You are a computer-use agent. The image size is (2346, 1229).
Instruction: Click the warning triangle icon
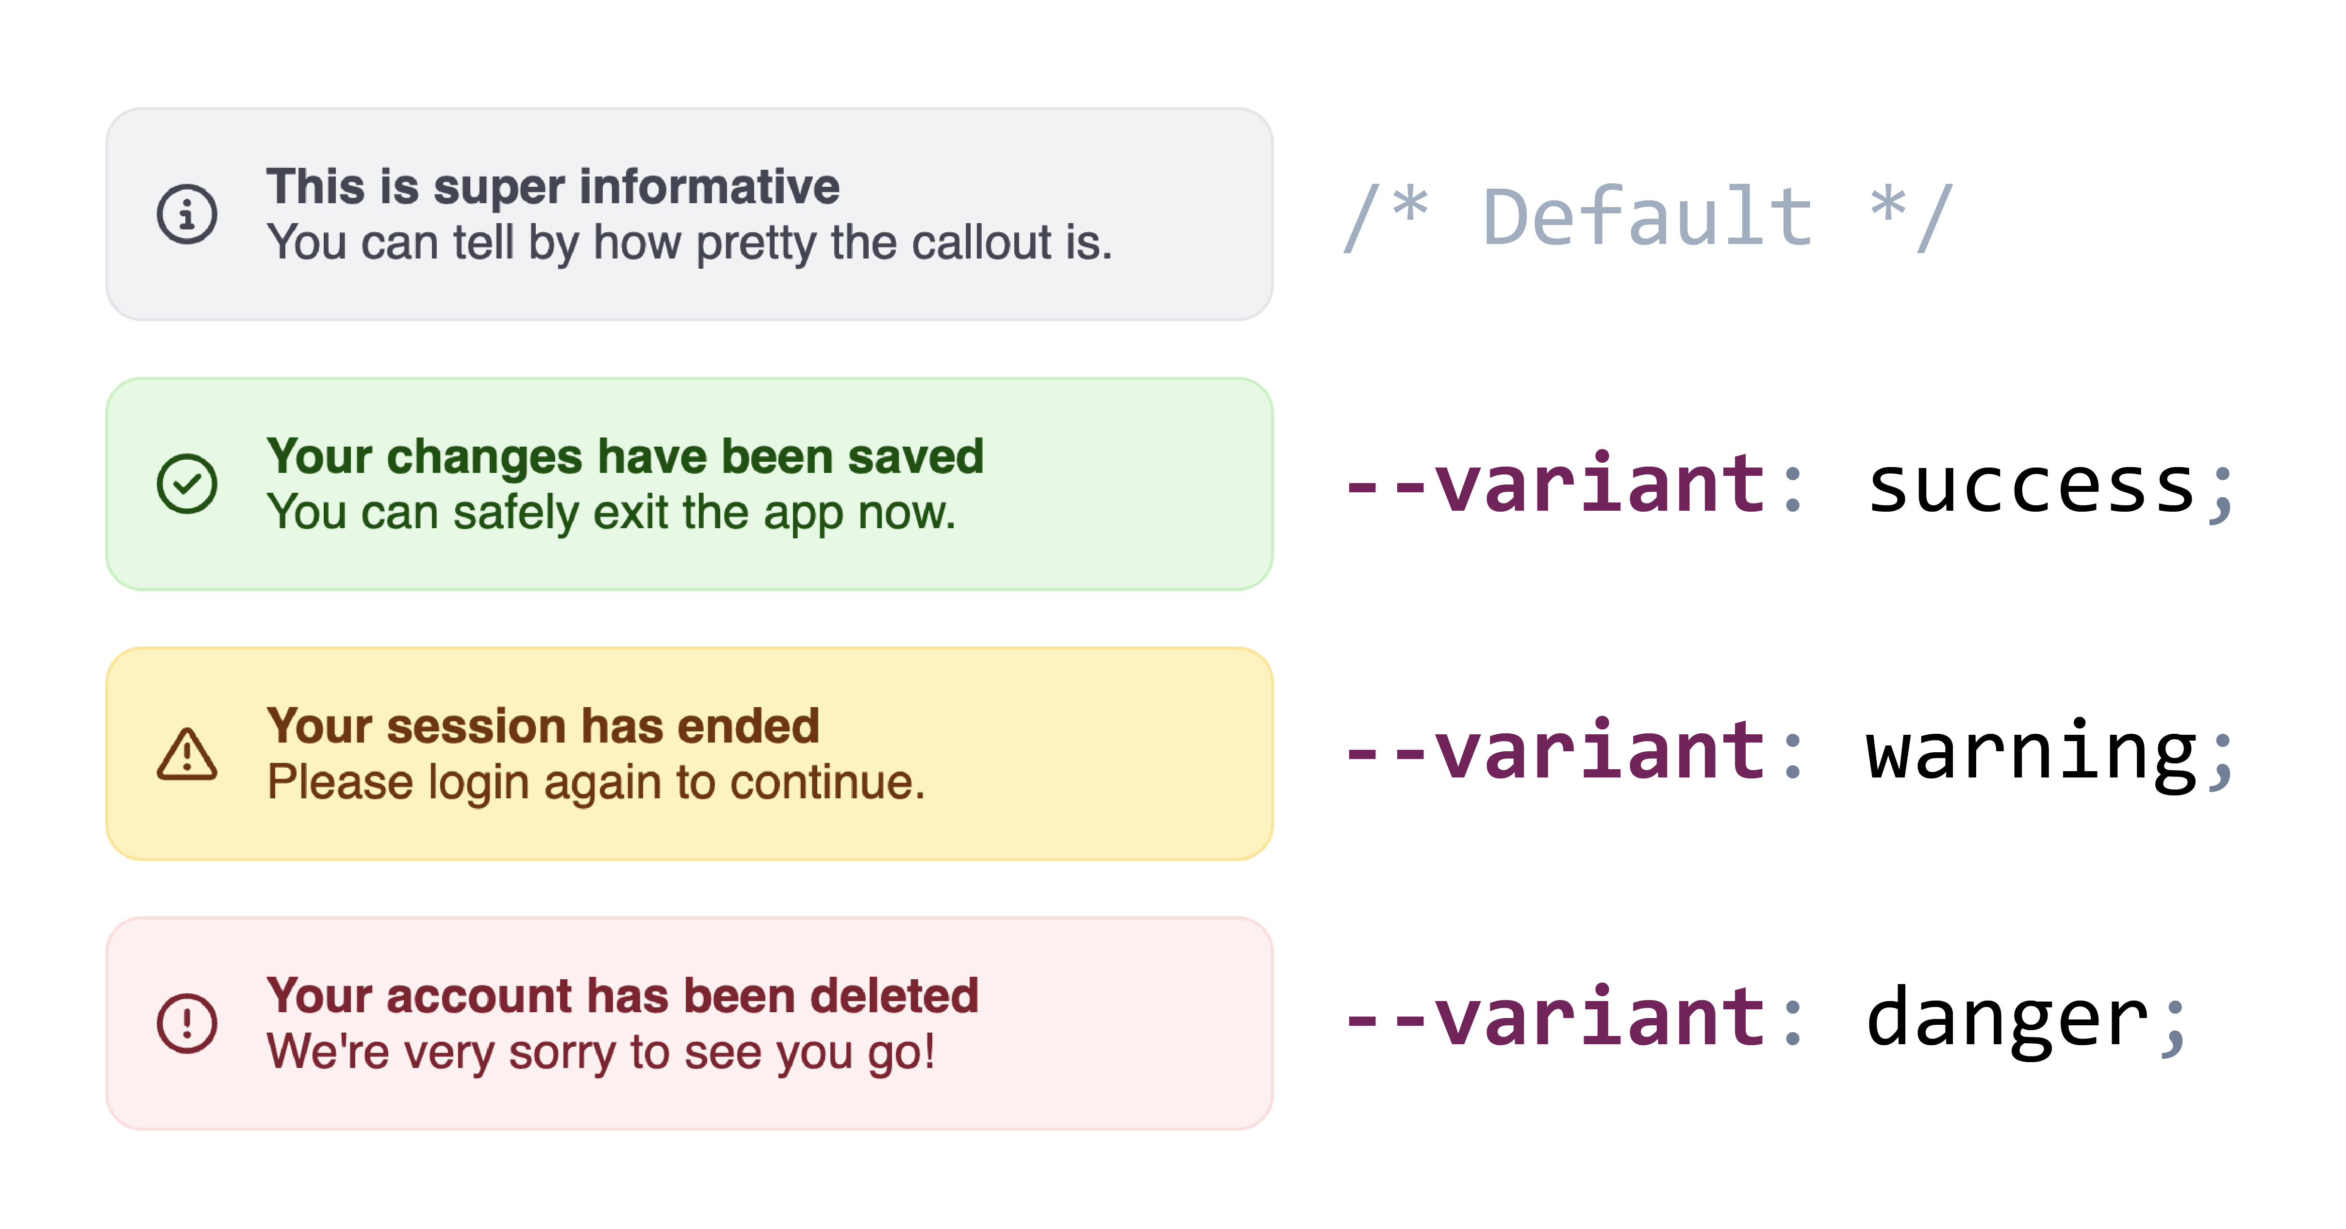(187, 754)
